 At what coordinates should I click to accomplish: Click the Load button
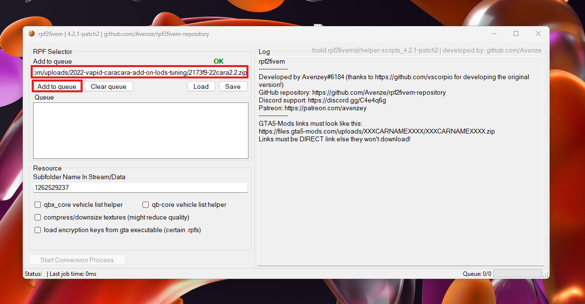(x=201, y=86)
